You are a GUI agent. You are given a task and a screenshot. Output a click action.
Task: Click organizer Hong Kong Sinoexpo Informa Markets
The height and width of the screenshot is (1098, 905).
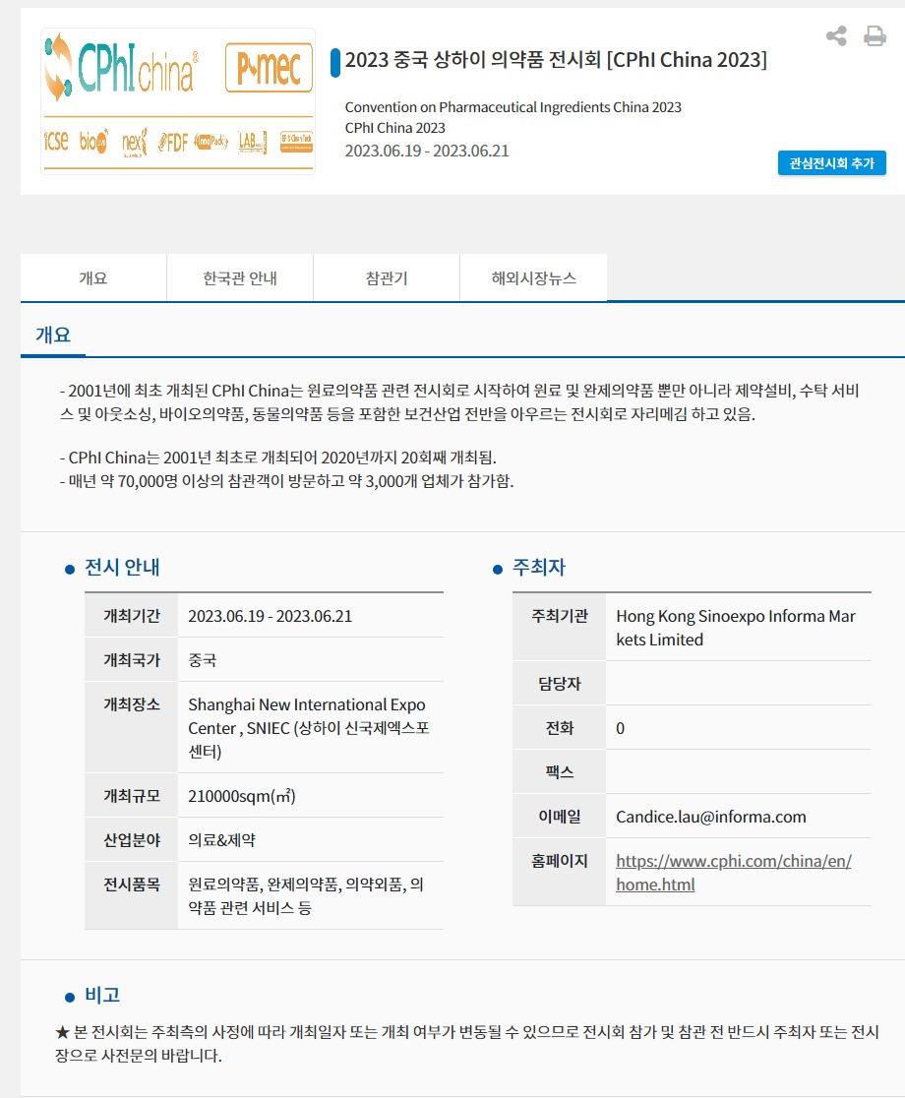point(736,628)
